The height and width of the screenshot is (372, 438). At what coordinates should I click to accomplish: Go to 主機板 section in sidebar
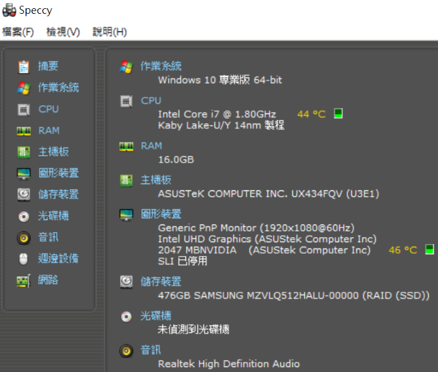click(x=54, y=152)
